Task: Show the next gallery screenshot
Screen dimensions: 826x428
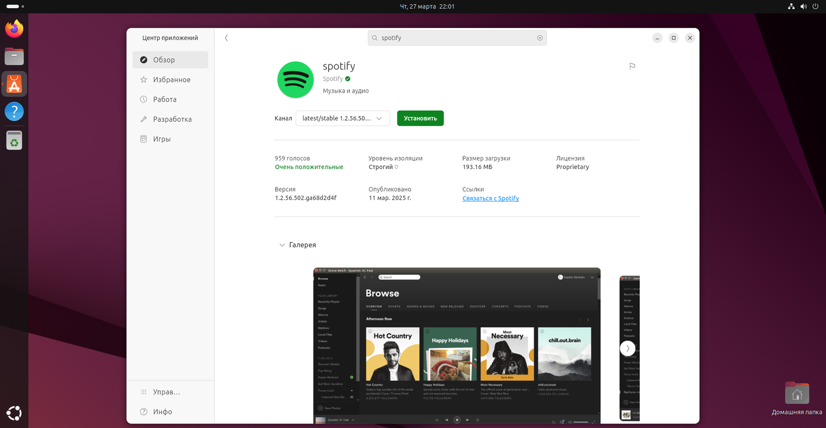Action: [x=628, y=348]
